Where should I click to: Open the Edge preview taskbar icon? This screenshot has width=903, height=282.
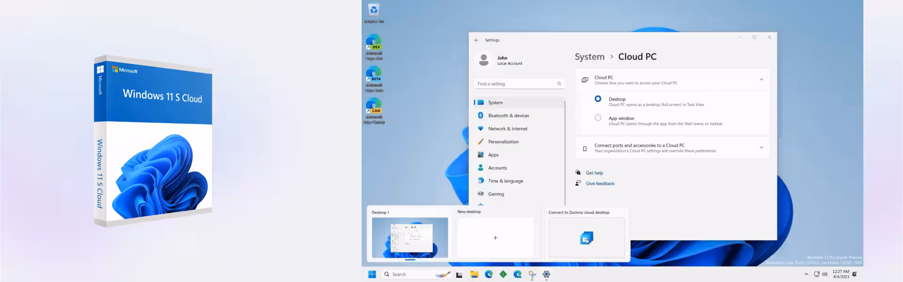tap(517, 274)
